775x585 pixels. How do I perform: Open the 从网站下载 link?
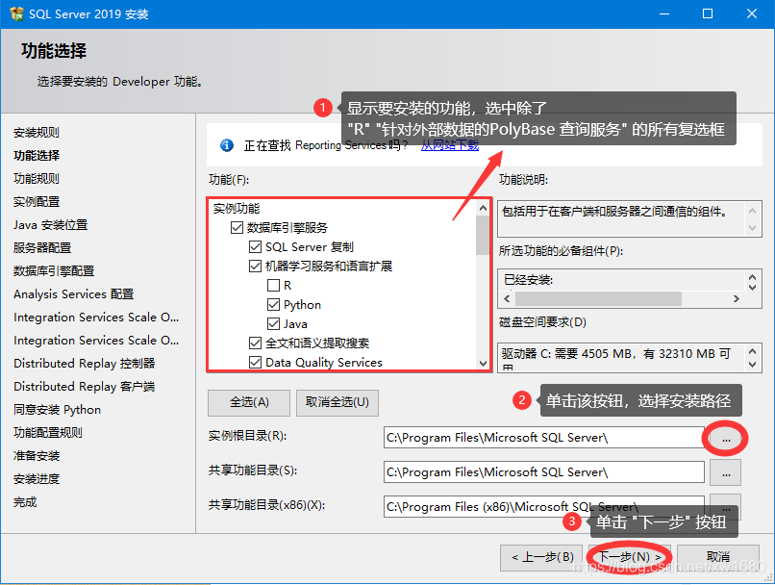pyautogui.click(x=450, y=145)
